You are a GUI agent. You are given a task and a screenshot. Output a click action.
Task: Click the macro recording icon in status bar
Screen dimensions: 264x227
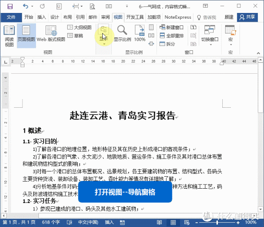122,223
